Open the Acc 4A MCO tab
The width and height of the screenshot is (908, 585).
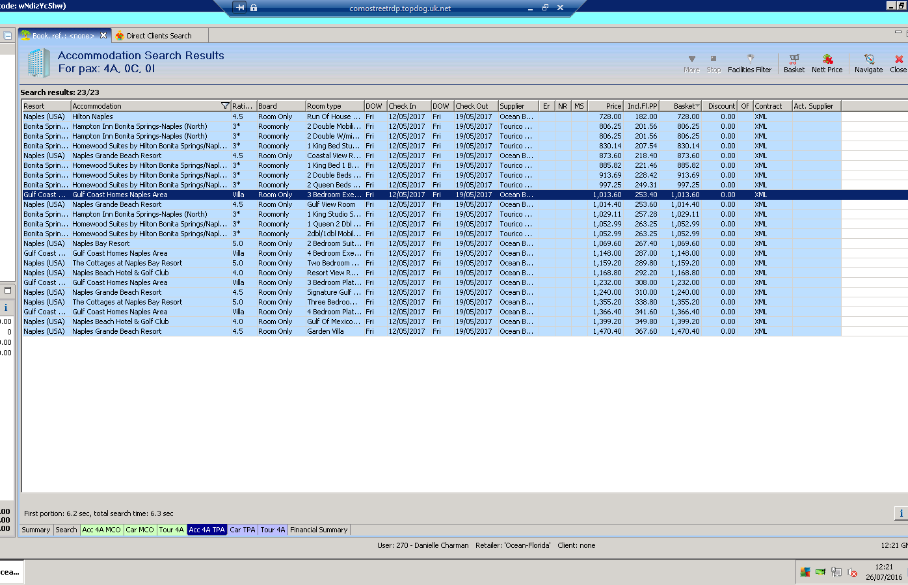coord(101,530)
